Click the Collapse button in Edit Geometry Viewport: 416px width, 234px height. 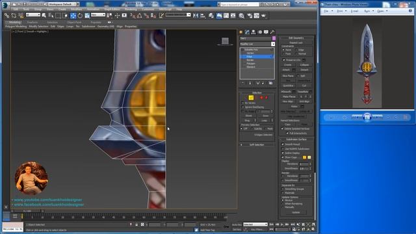pyautogui.click(x=304, y=65)
